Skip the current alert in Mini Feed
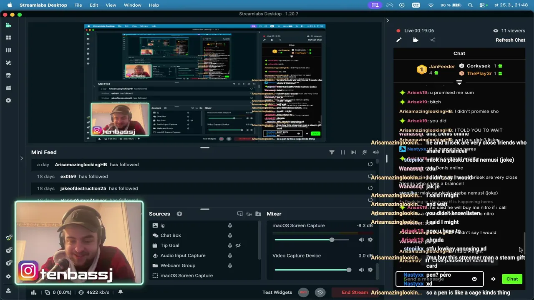 (354, 152)
